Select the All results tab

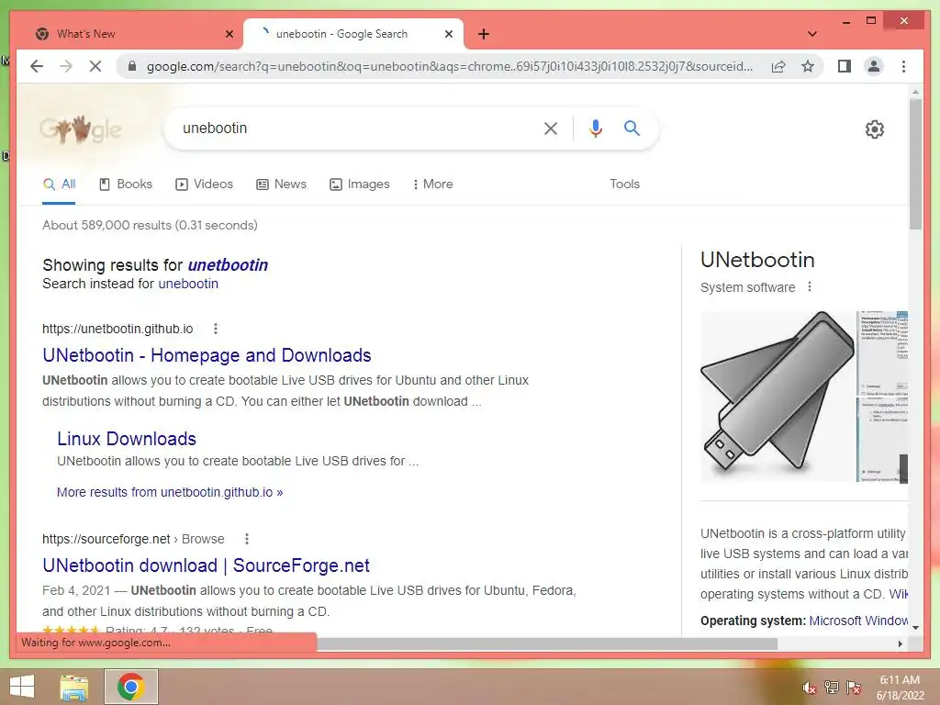pyautogui.click(x=59, y=184)
